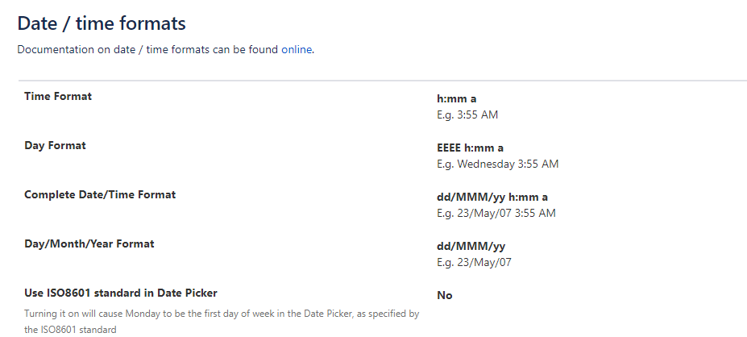Click the EEEE h:mm a format value
This screenshot has width=747, height=337.
(470, 148)
